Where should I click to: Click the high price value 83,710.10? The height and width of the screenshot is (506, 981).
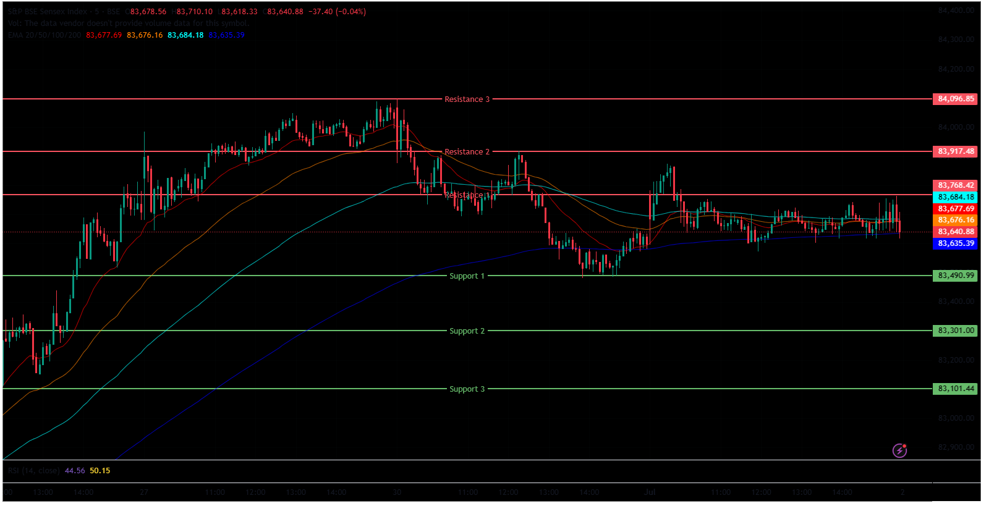pos(194,12)
